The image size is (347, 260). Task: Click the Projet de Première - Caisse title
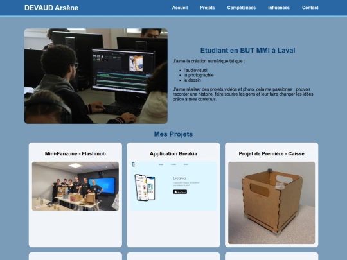click(x=271, y=153)
